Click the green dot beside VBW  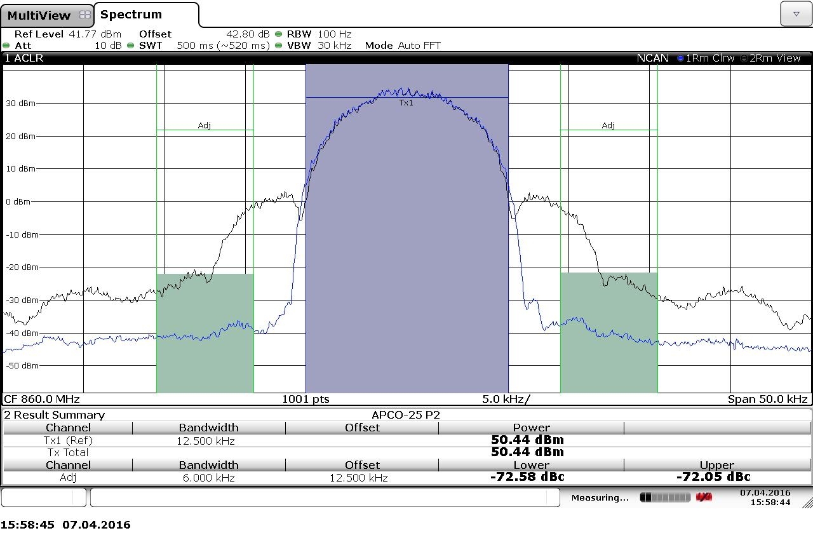coord(279,46)
